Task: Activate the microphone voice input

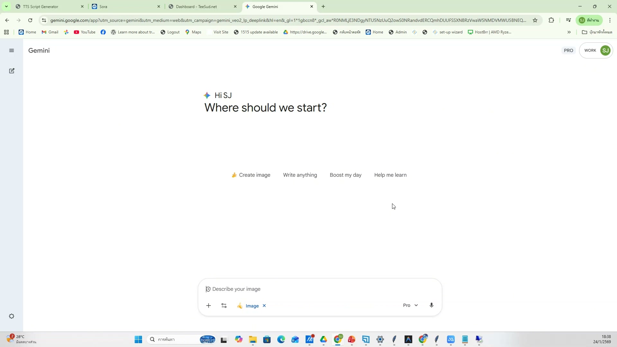Action: pos(432,305)
